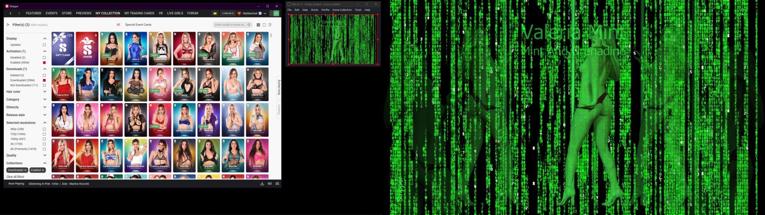Click the Clear all filters link
This screenshot has width=765, height=215.
tap(15, 177)
